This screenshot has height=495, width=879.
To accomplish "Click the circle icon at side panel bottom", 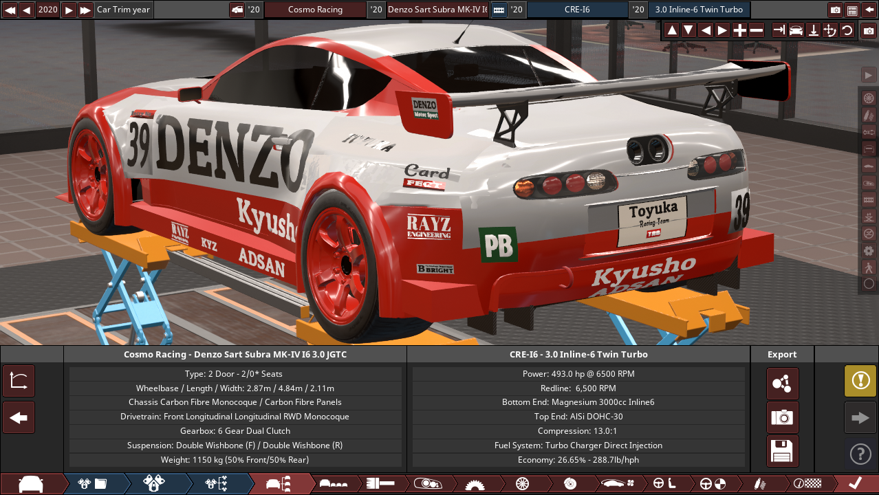I will pos(869,284).
